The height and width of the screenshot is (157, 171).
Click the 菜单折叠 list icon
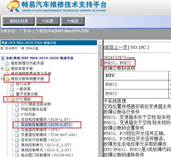(23, 48)
